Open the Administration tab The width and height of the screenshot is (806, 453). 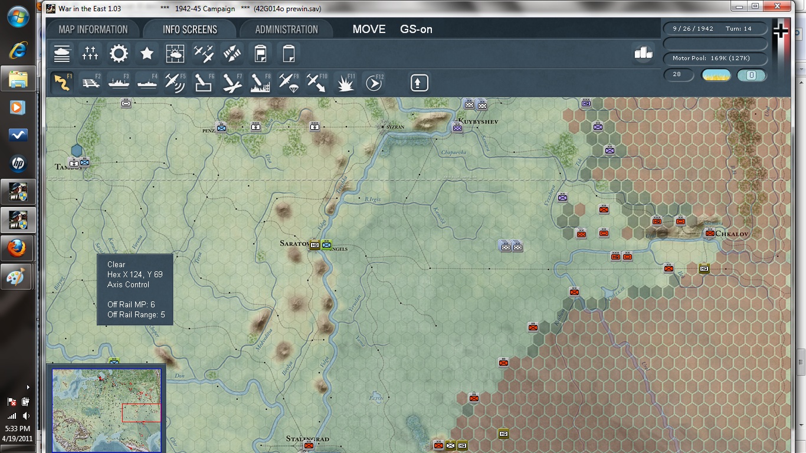coord(287,29)
